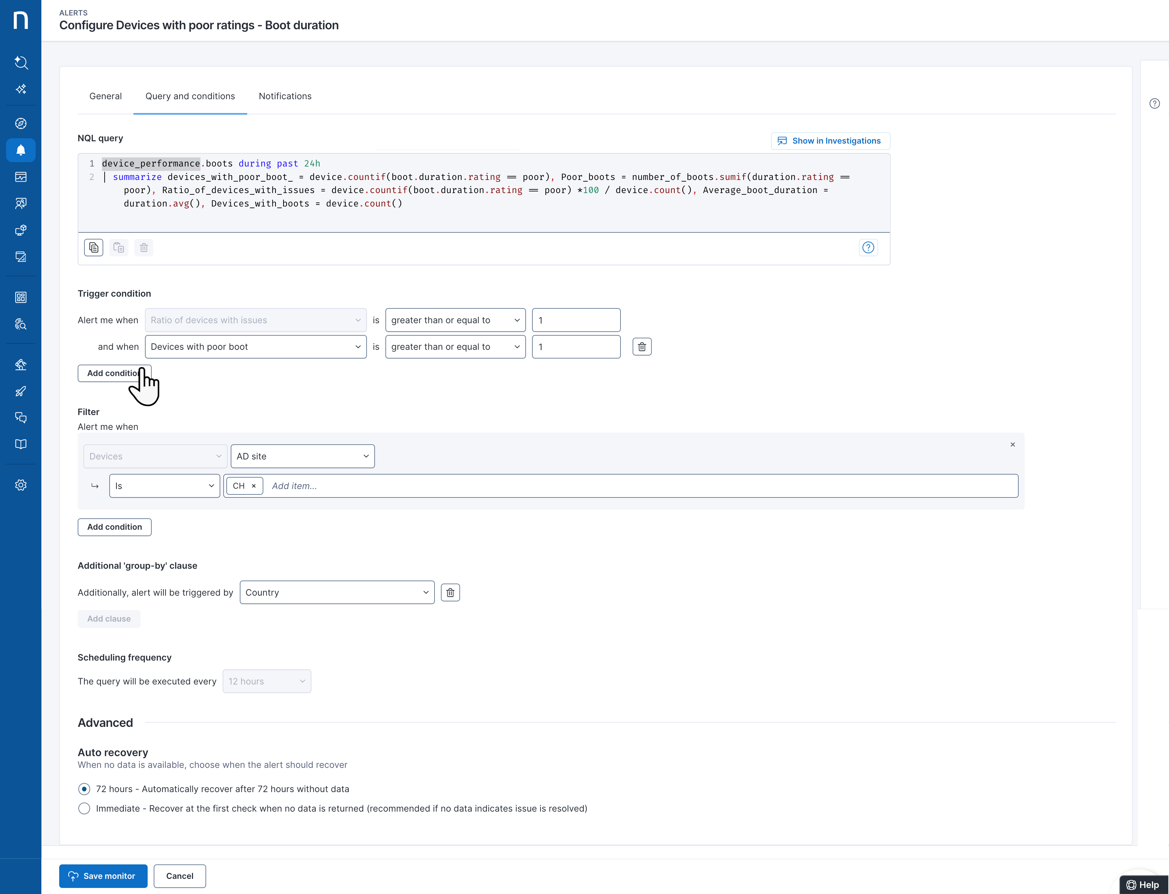Select 72 hours auto recovery option

[x=84, y=789]
